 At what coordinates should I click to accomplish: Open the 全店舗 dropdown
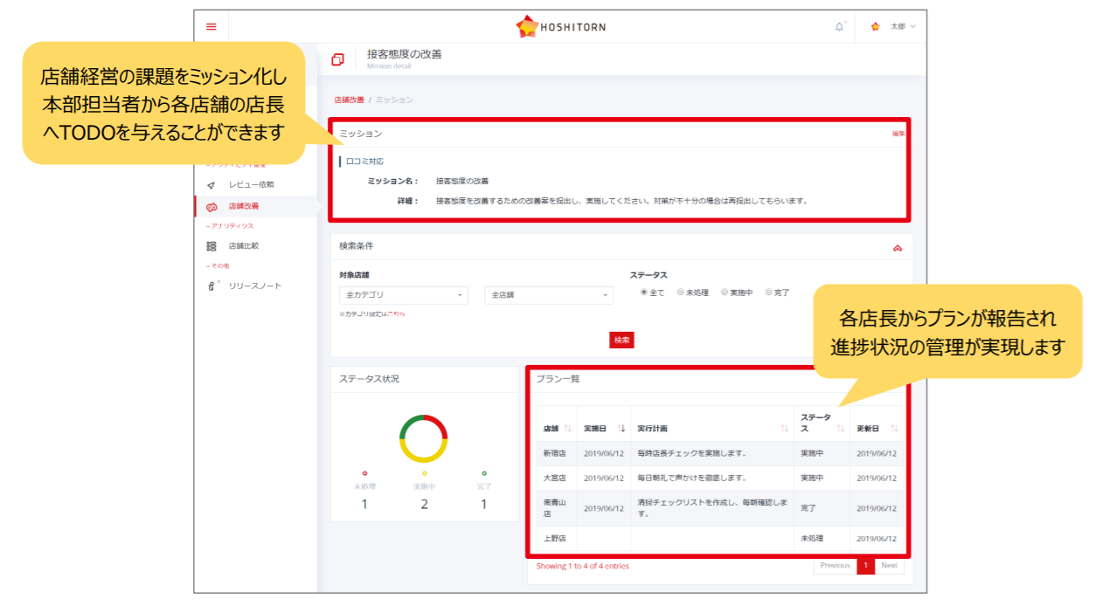tap(549, 295)
